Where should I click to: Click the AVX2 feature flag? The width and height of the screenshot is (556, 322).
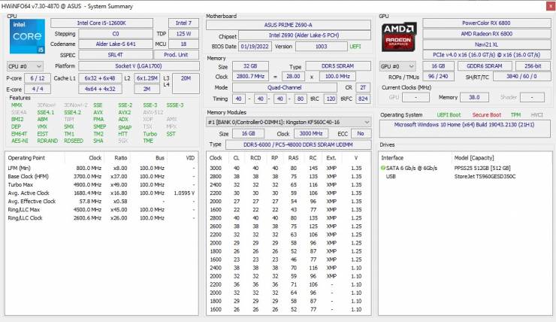click(125, 113)
